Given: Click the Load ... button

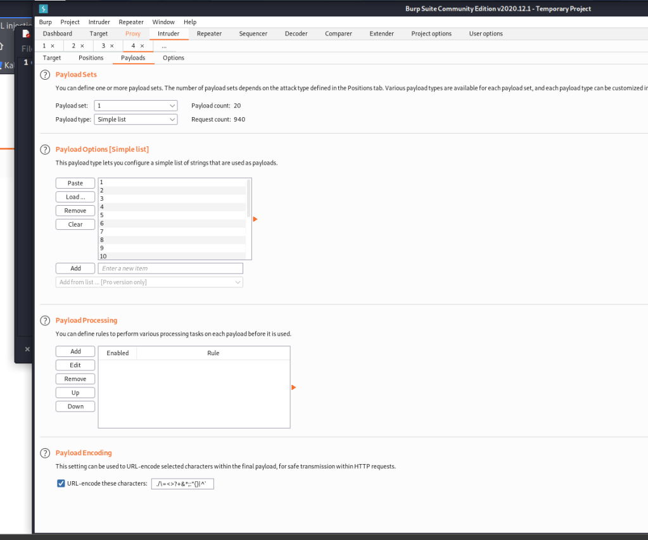Looking at the screenshot, I should click(x=75, y=197).
